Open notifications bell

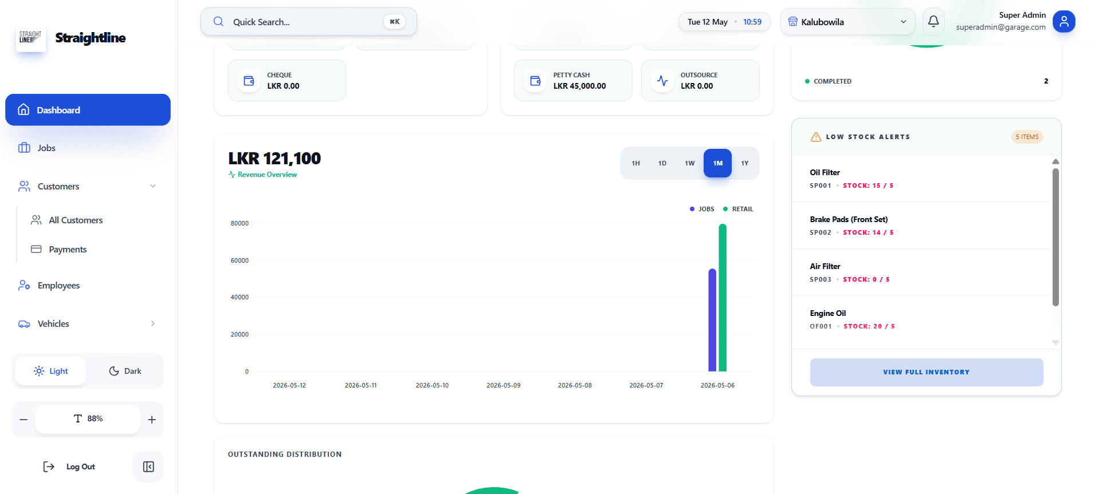click(x=933, y=22)
